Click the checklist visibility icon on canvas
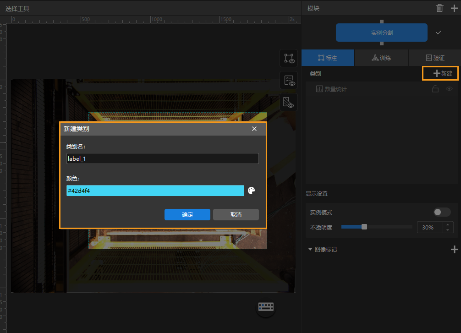This screenshot has height=333, width=461. [289, 80]
